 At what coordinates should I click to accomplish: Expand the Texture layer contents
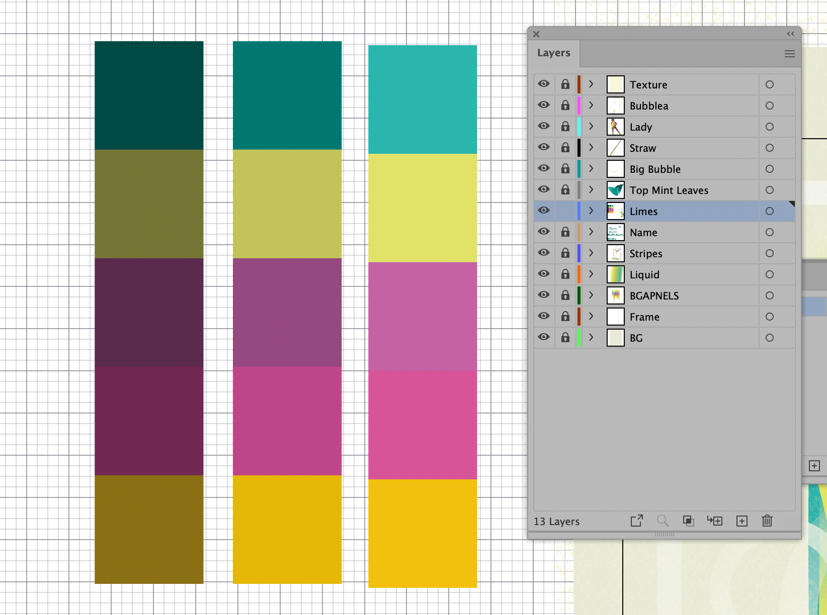tap(592, 84)
